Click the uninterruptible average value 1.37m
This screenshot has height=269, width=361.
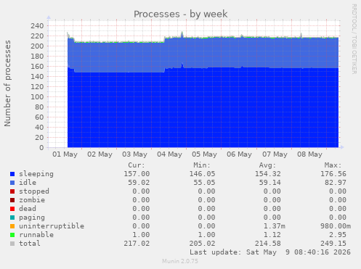tap(275, 226)
